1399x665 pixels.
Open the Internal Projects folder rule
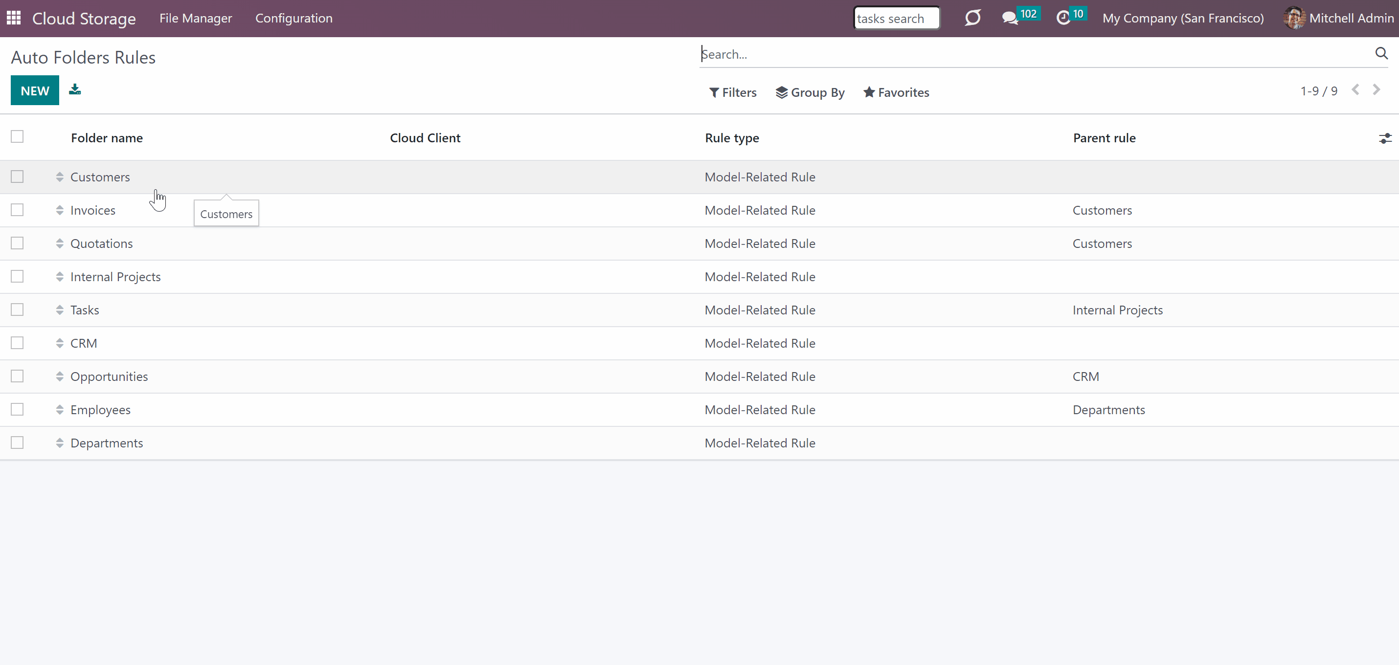(115, 277)
